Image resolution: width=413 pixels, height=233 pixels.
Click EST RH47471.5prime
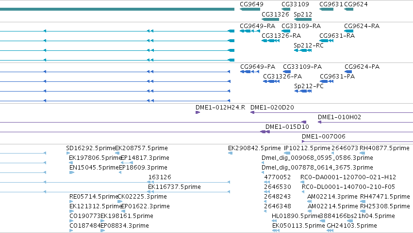(385, 197)
